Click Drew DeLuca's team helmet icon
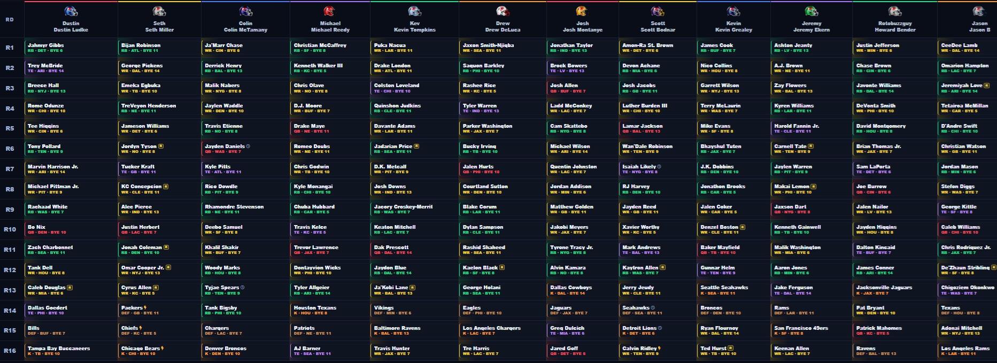 (503, 11)
